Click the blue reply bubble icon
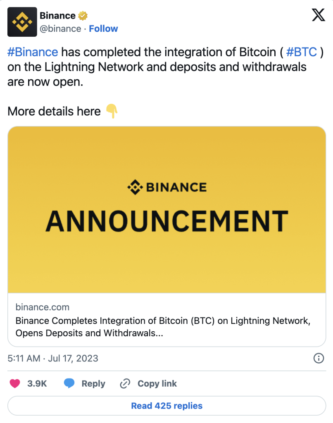 (x=69, y=383)
